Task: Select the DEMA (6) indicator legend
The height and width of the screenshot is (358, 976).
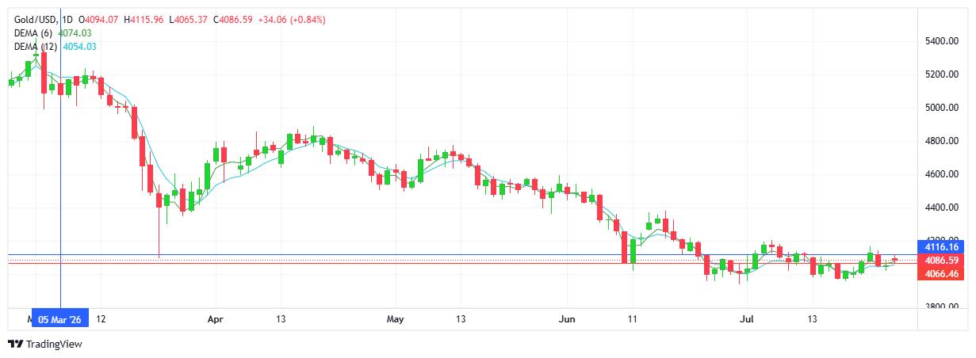Action: click(x=36, y=32)
